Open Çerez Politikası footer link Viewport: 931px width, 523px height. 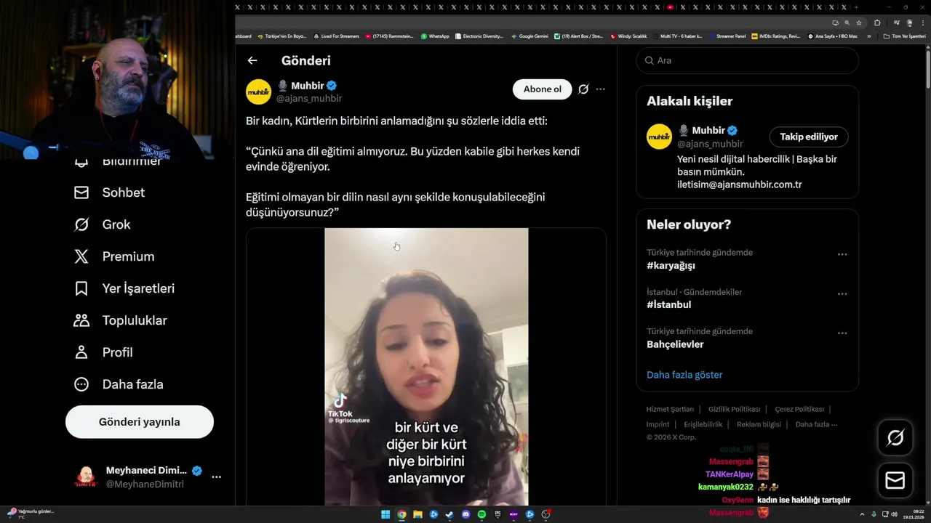pos(799,409)
